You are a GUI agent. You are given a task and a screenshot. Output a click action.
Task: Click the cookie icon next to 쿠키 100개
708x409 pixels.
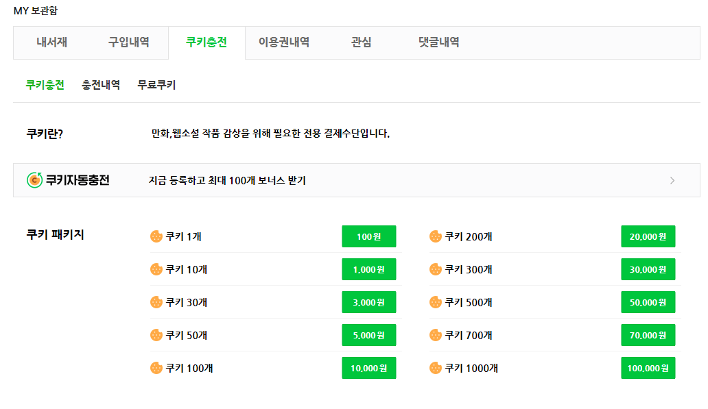156,368
